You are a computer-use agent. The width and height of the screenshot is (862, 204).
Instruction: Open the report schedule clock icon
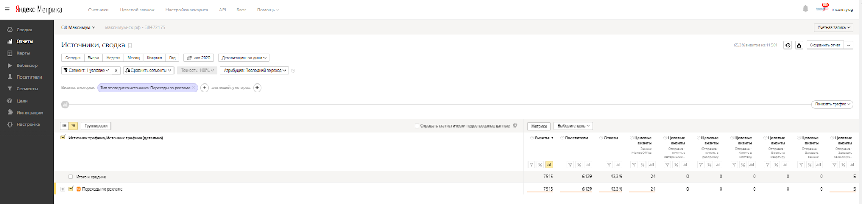pyautogui.click(x=788, y=45)
